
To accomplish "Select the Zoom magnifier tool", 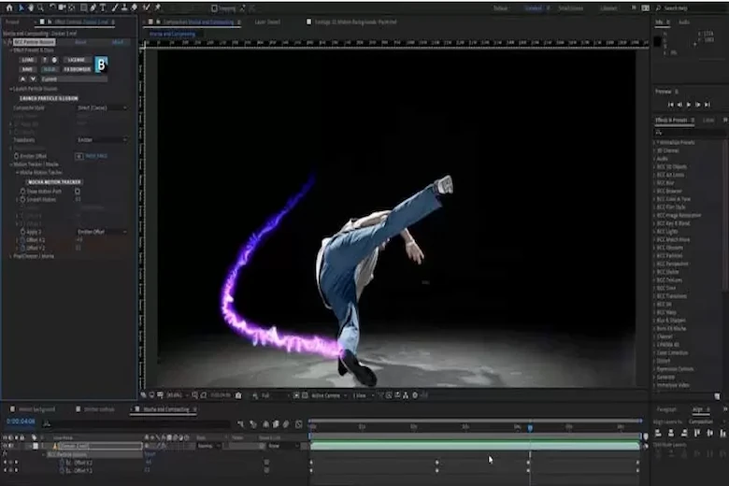I will click(41, 7).
